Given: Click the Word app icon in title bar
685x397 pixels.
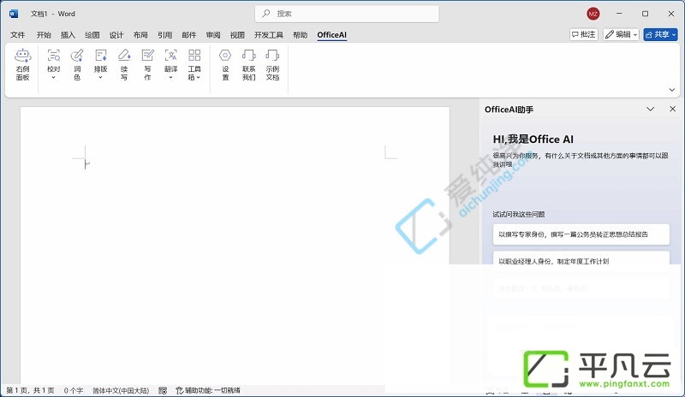Looking at the screenshot, I should coord(14,14).
